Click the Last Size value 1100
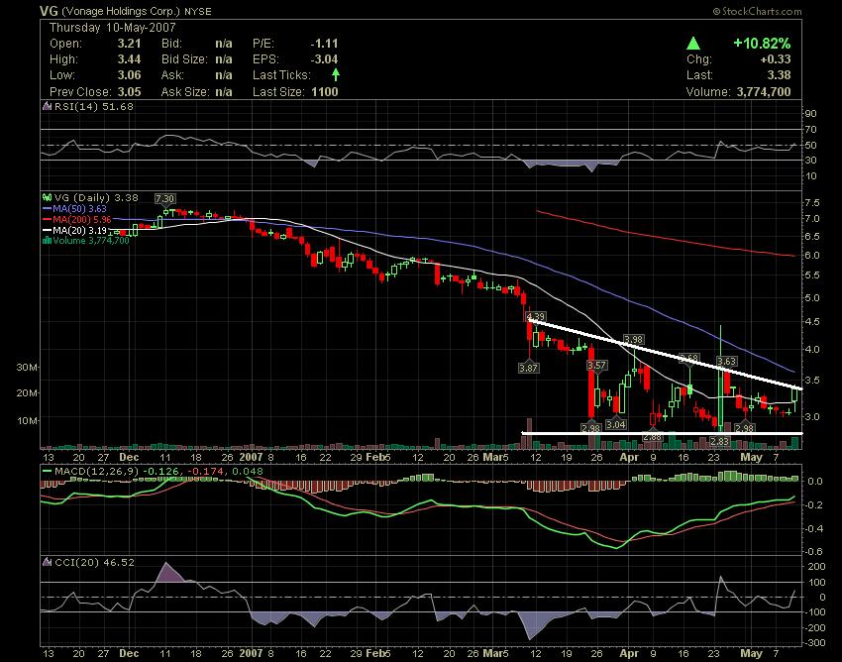The height and width of the screenshot is (662, 842). [325, 92]
